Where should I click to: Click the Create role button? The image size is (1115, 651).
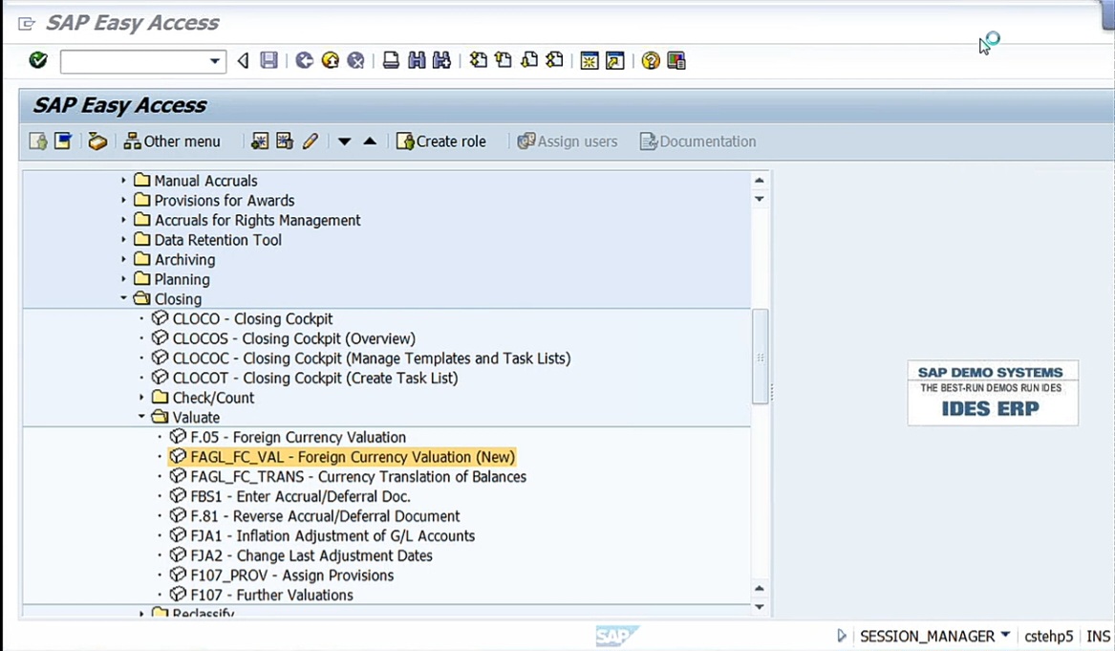440,141
